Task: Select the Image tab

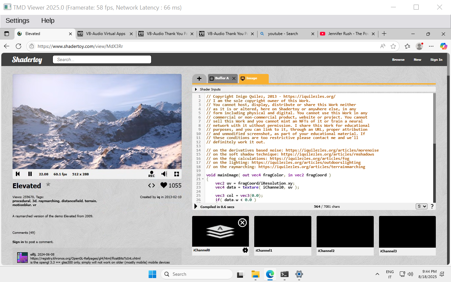Action: pos(254,78)
